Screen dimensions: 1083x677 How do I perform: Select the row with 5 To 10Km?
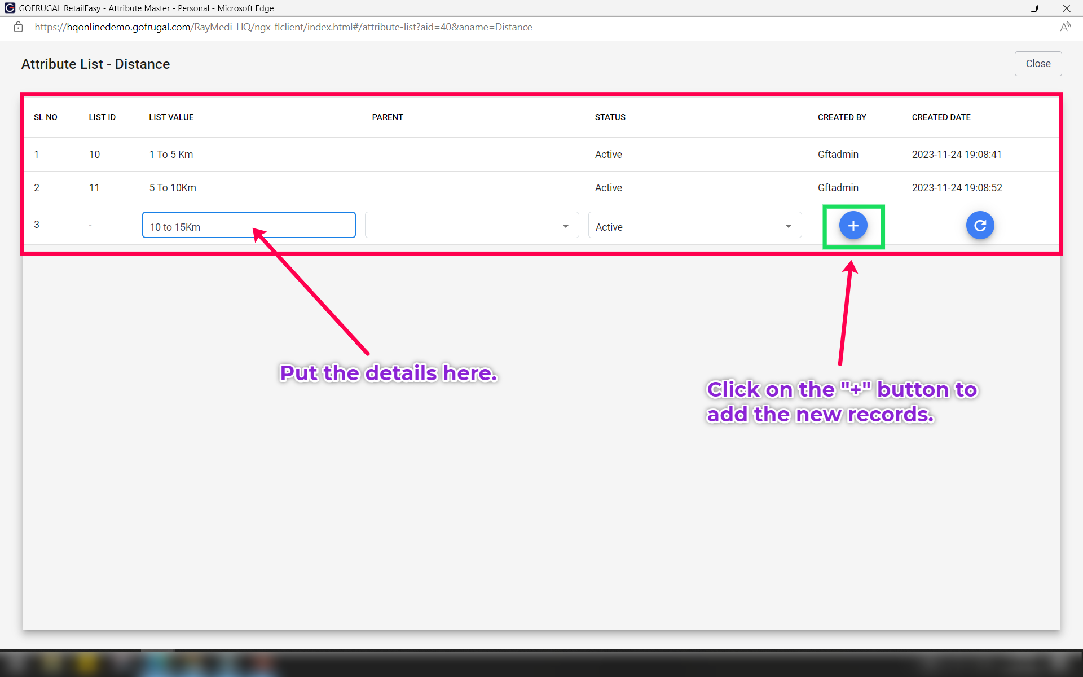click(173, 188)
